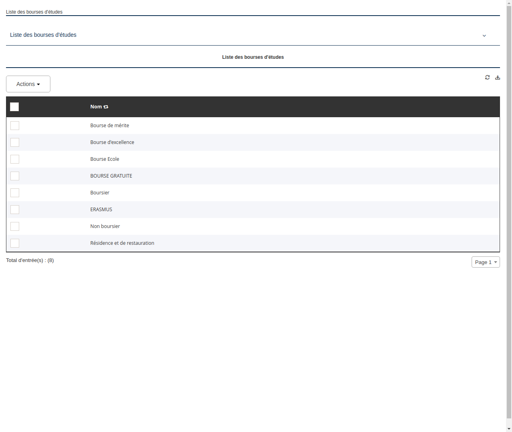This screenshot has width=512, height=432.
Task: Open the Actions dropdown menu
Action: point(28,84)
